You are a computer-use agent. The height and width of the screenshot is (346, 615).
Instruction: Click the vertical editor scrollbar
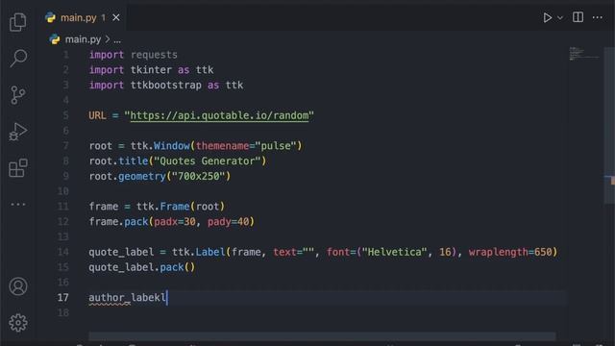pos(609,126)
